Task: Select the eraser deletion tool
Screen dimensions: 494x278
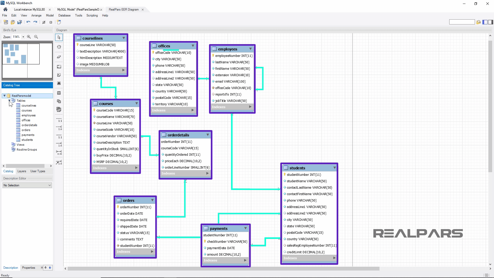Action: [x=59, y=57]
